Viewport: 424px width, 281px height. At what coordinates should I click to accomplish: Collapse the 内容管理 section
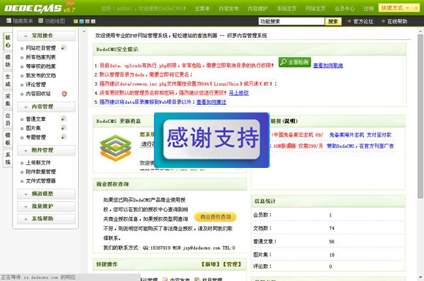tap(46, 107)
